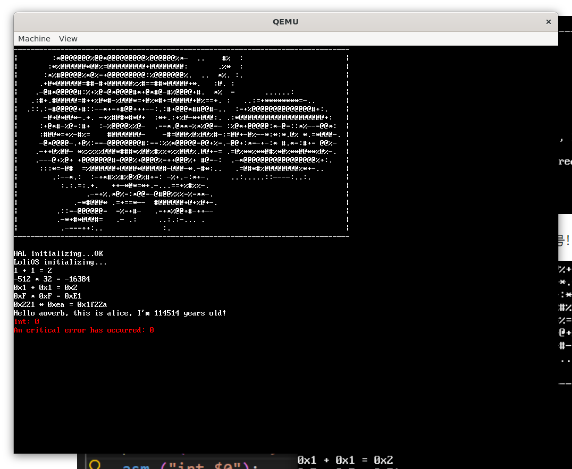This screenshot has height=469, width=572.
Task: Click the red "int: 0" message
Action: click(26, 321)
